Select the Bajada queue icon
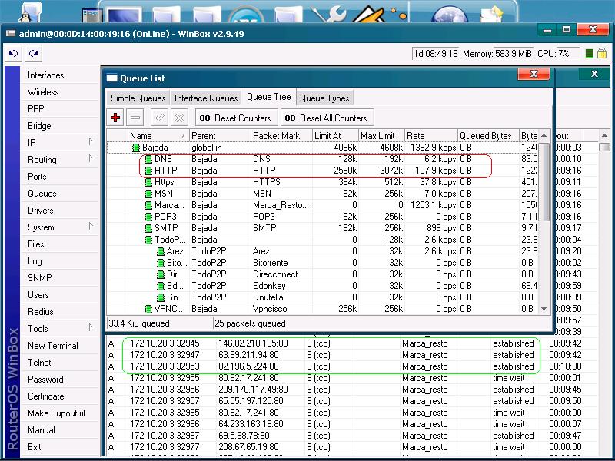615x461 pixels. pyautogui.click(x=136, y=148)
